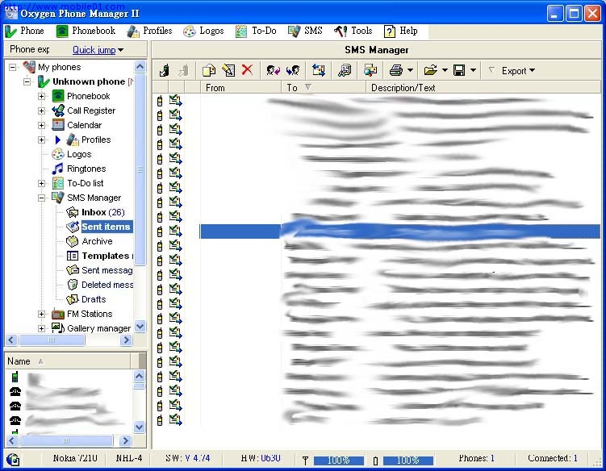Image resolution: width=606 pixels, height=471 pixels.
Task: Click the read messages from phone toolbar icon
Action: click(x=165, y=71)
